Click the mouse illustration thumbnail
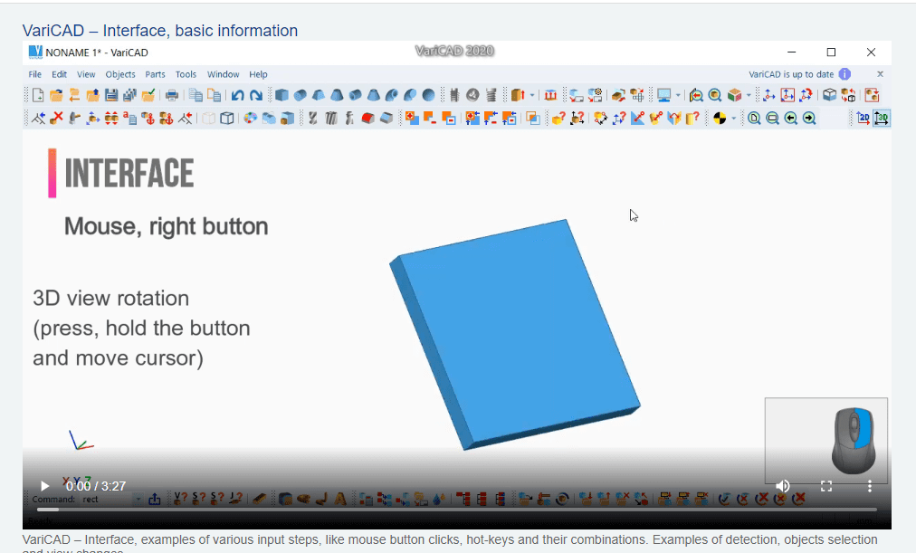 click(826, 441)
